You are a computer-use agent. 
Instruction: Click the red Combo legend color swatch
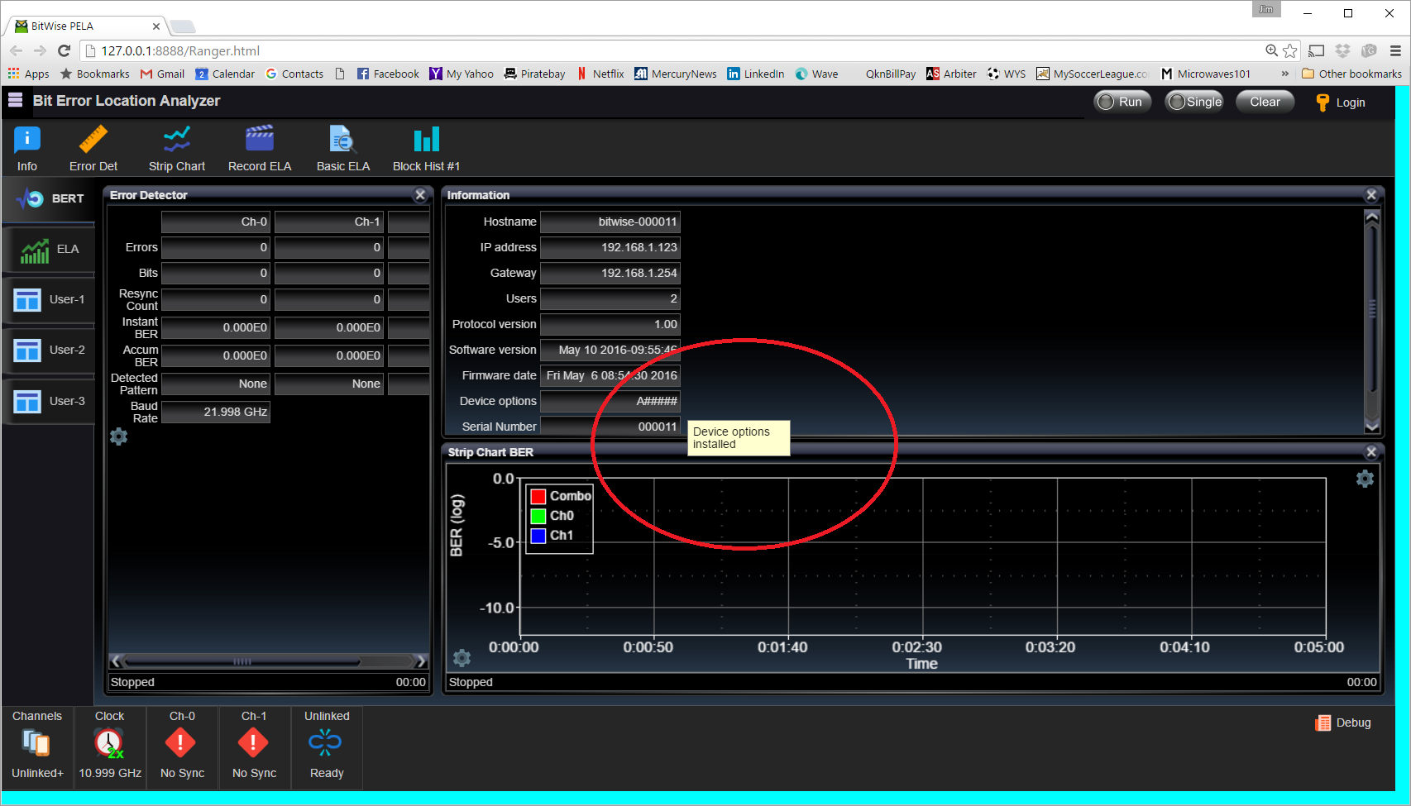click(538, 496)
